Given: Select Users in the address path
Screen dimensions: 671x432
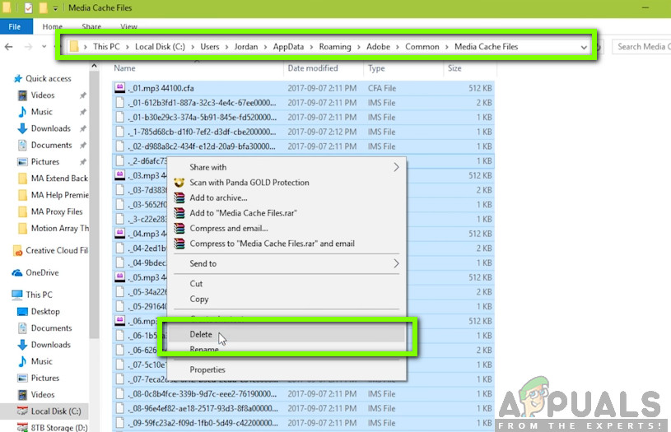Looking at the screenshot, I should tap(210, 47).
